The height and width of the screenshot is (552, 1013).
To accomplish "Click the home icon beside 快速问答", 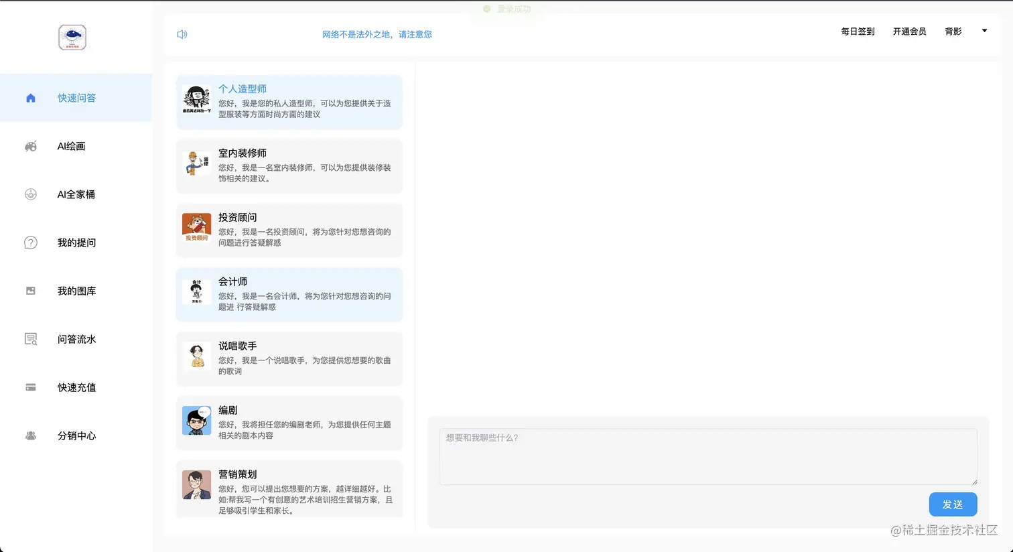I will coord(31,98).
